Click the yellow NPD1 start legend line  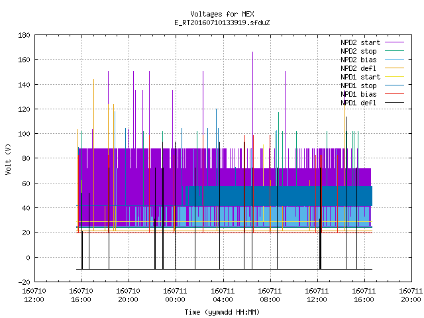pos(395,77)
